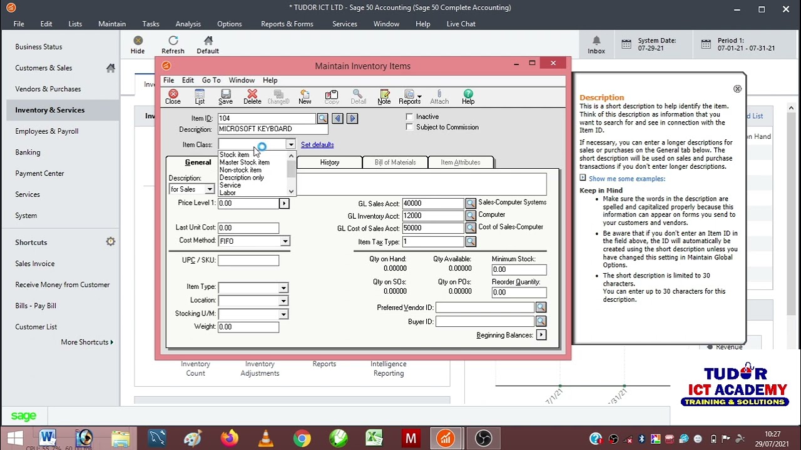Image resolution: width=801 pixels, height=450 pixels.
Task: Click the Default home icon
Action: [x=208, y=45]
